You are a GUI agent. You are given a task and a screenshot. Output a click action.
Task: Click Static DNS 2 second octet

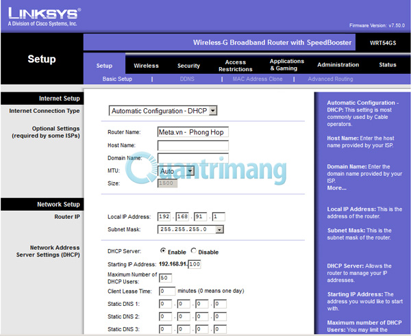[x=184, y=317]
